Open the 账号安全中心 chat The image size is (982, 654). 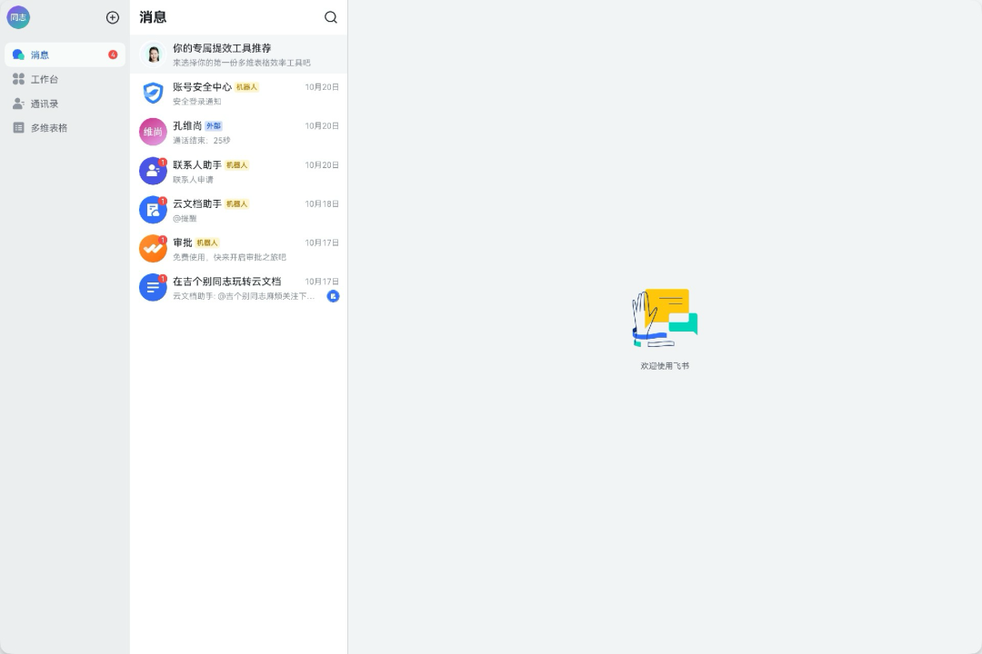click(x=238, y=94)
